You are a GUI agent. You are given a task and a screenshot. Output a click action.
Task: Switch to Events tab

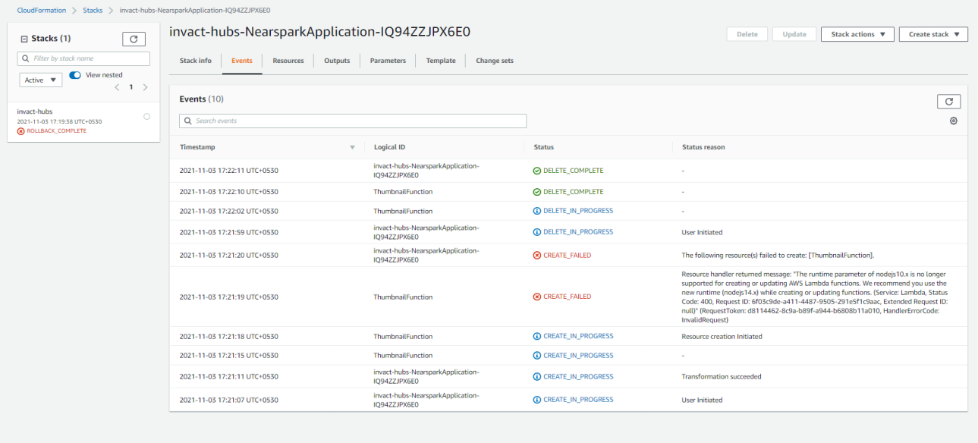(242, 61)
